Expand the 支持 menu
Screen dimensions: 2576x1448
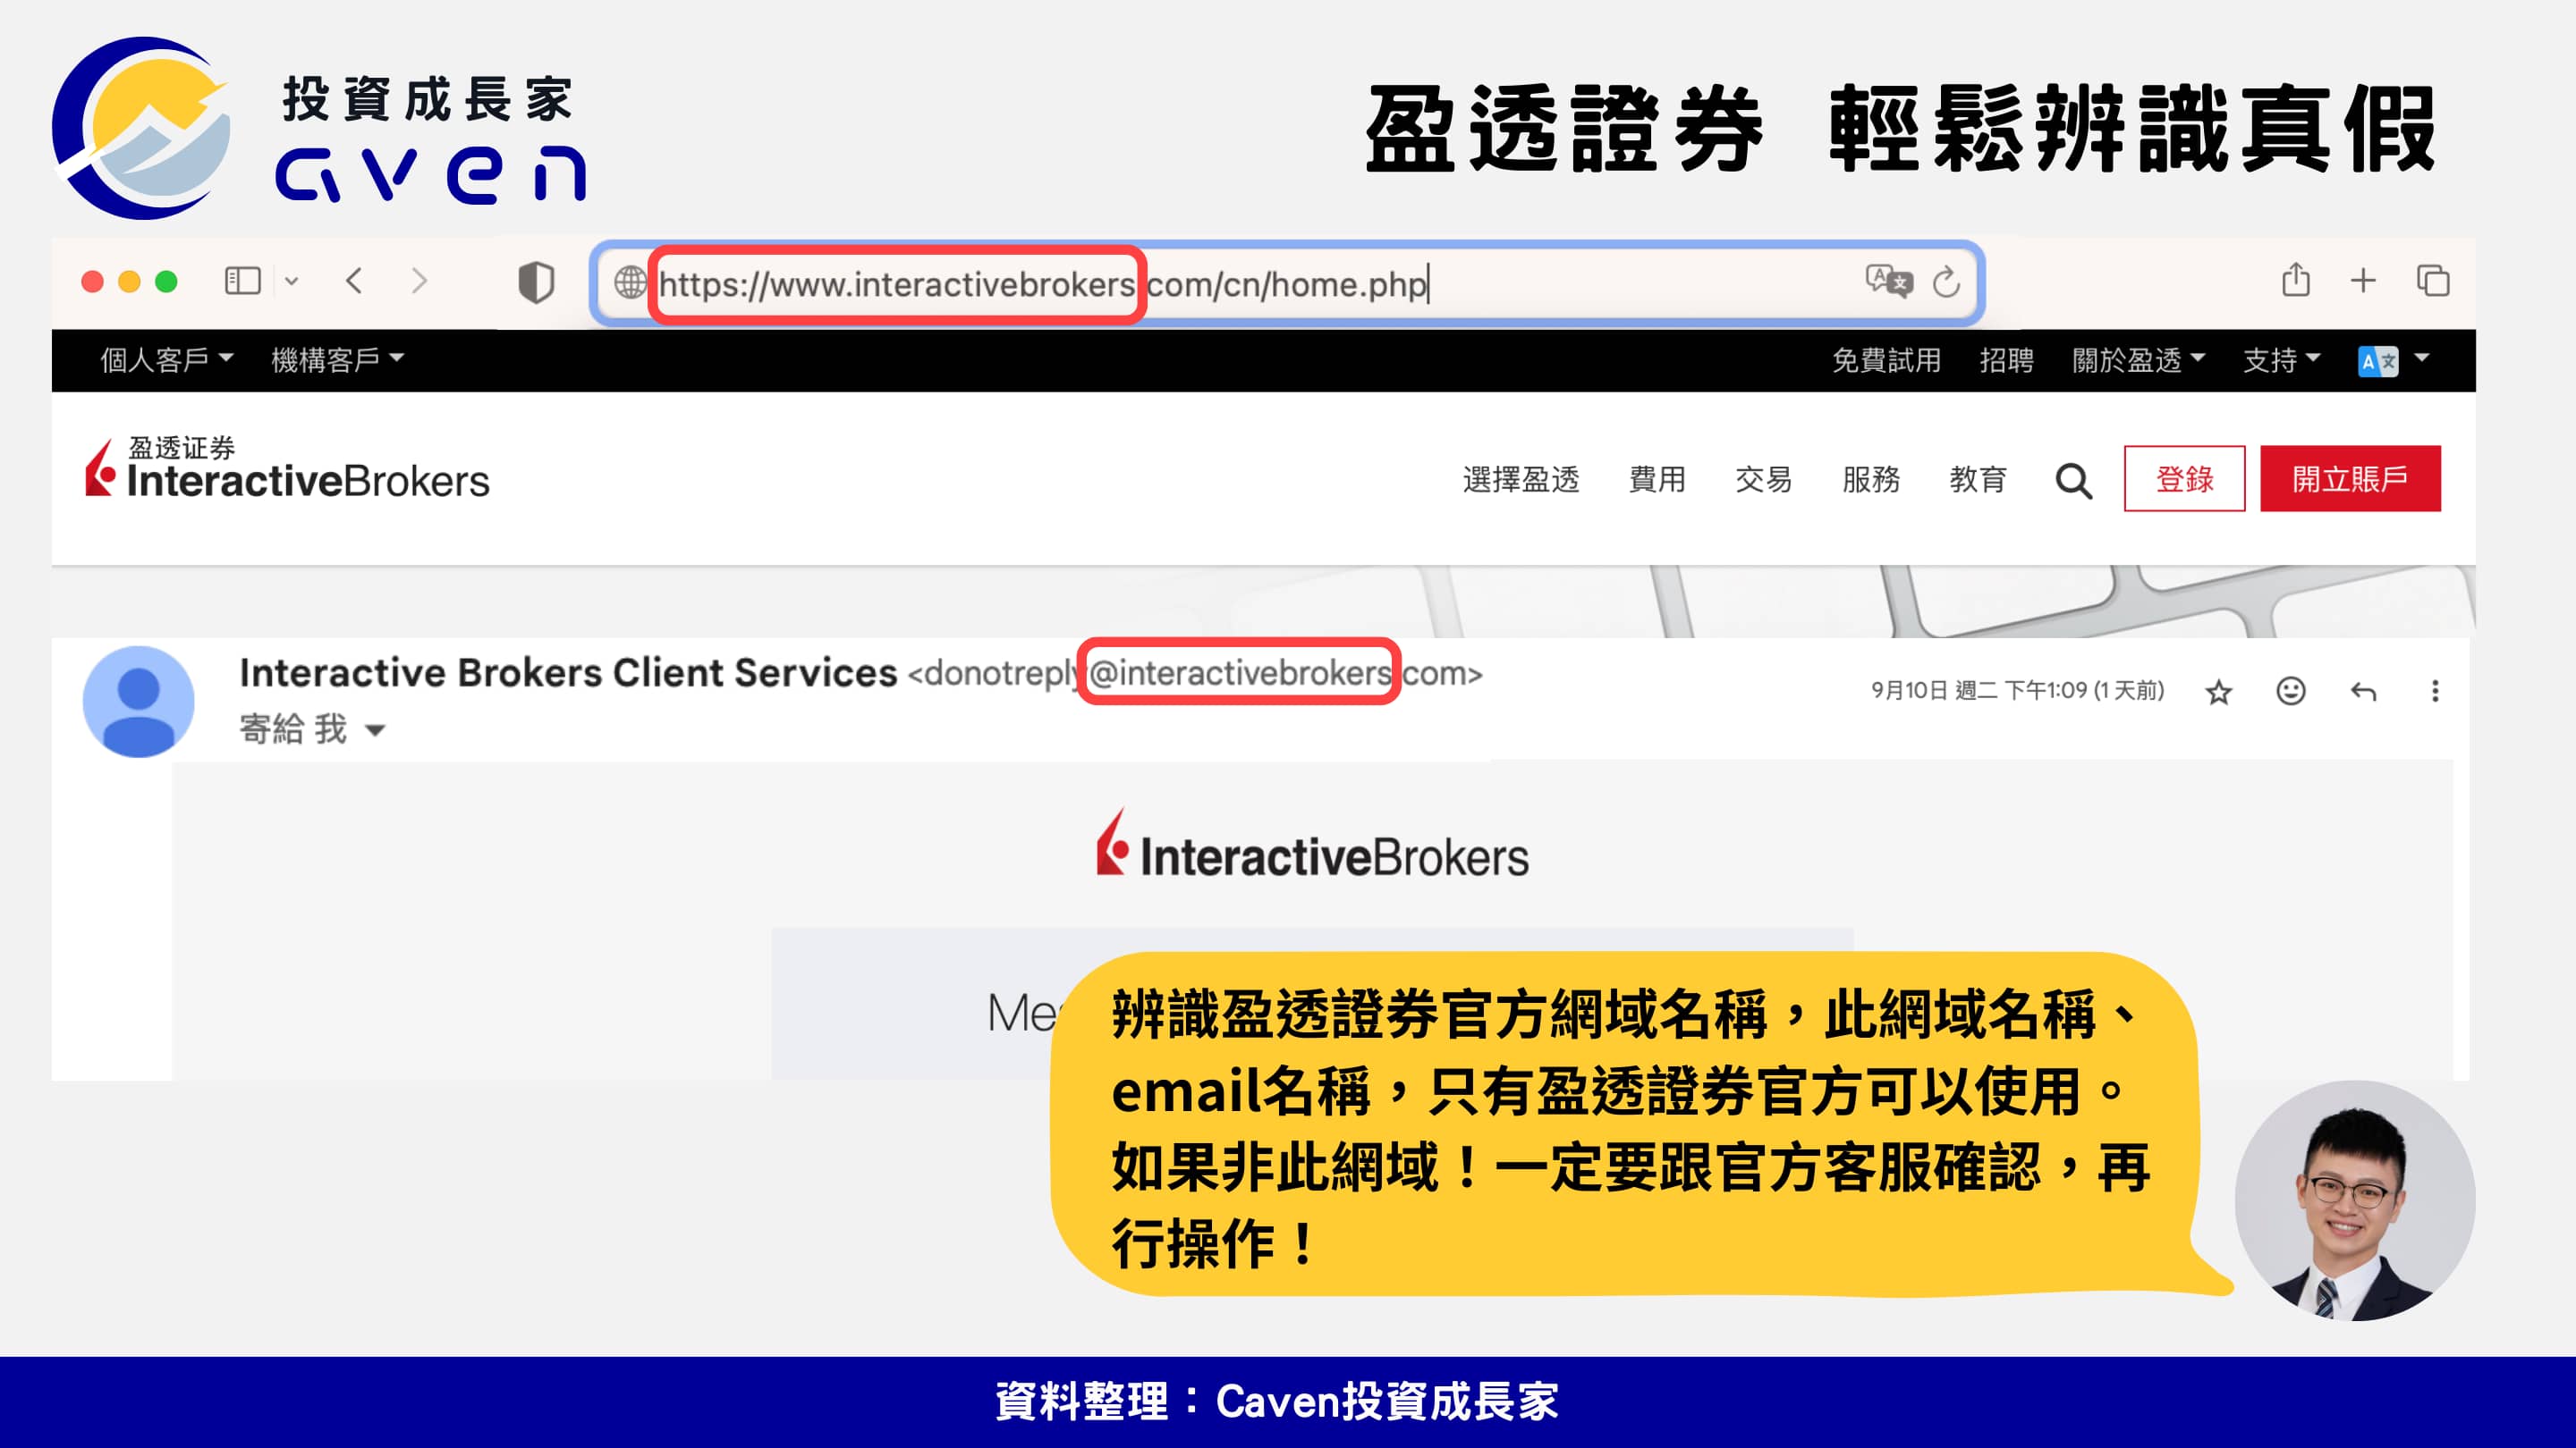coord(2281,359)
